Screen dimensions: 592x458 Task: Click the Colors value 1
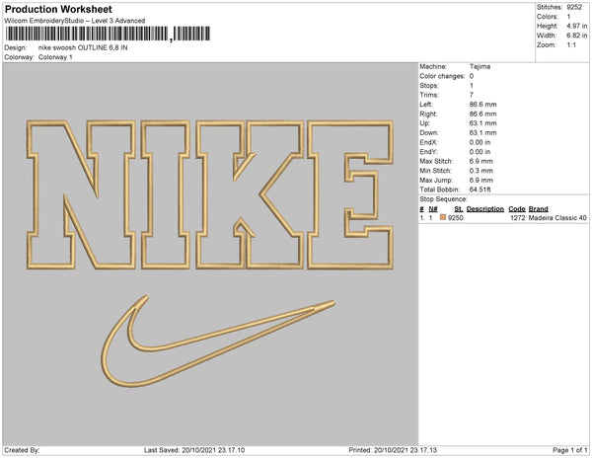point(568,17)
